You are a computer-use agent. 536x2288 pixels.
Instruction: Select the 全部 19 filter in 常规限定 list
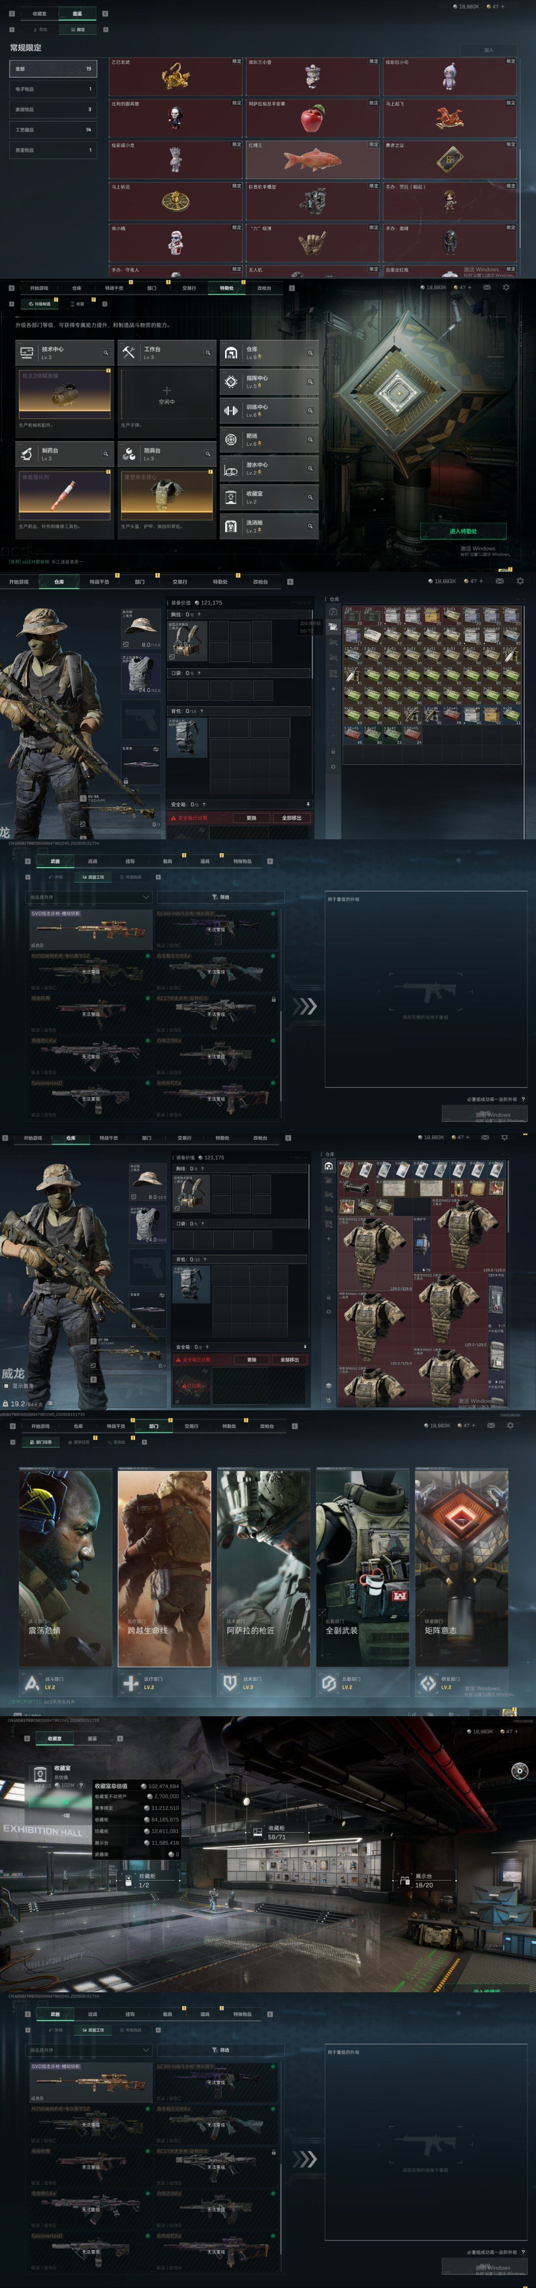52,68
